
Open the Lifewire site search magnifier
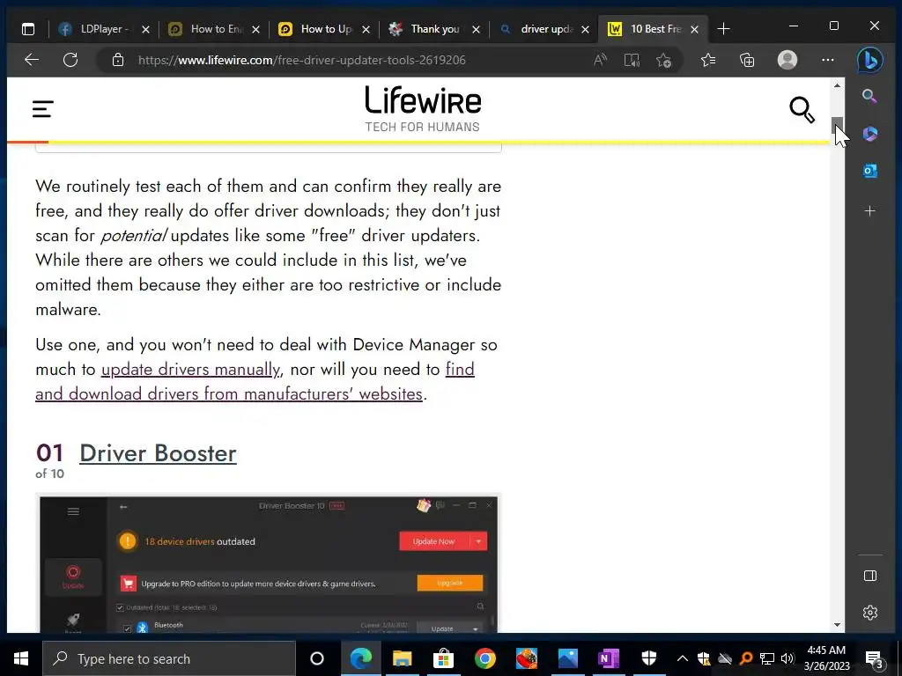coord(802,110)
